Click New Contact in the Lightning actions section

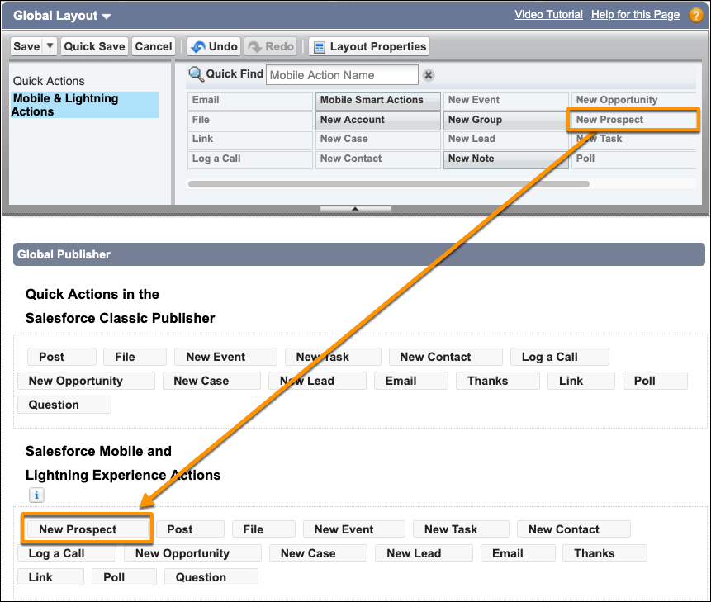point(574,529)
